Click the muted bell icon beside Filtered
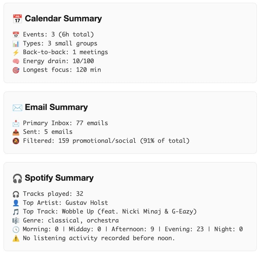 [x=16, y=141]
